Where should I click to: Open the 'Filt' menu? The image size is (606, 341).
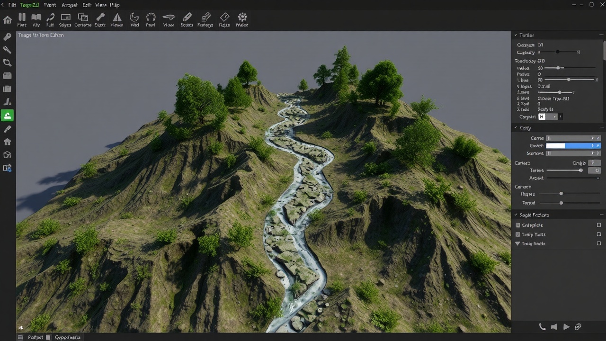[12, 5]
